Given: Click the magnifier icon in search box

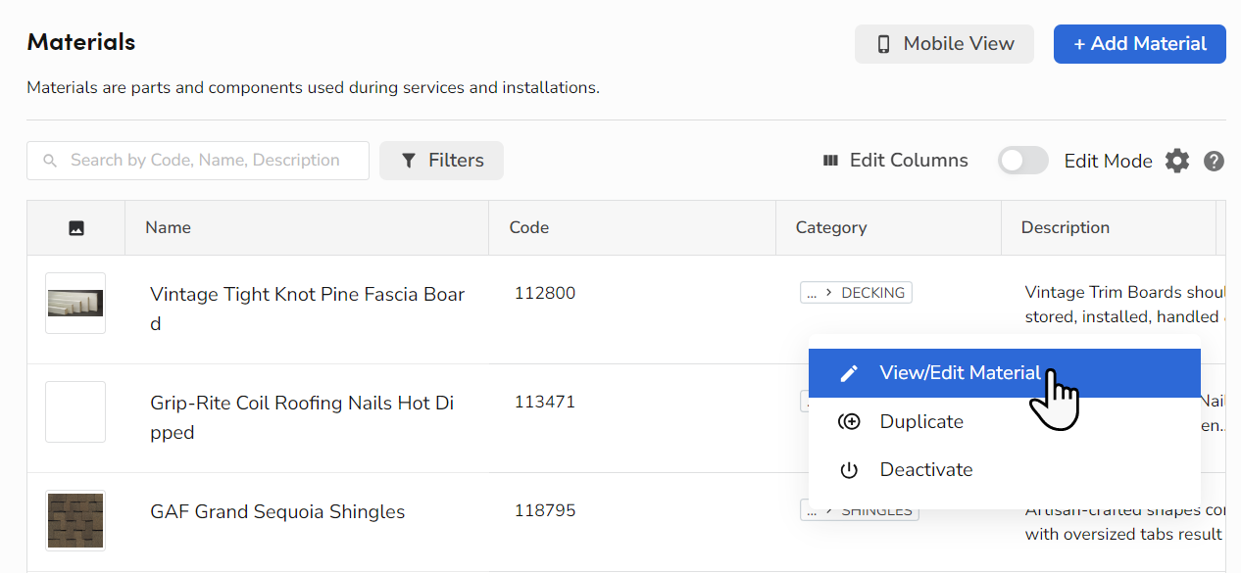Looking at the screenshot, I should coord(49,161).
